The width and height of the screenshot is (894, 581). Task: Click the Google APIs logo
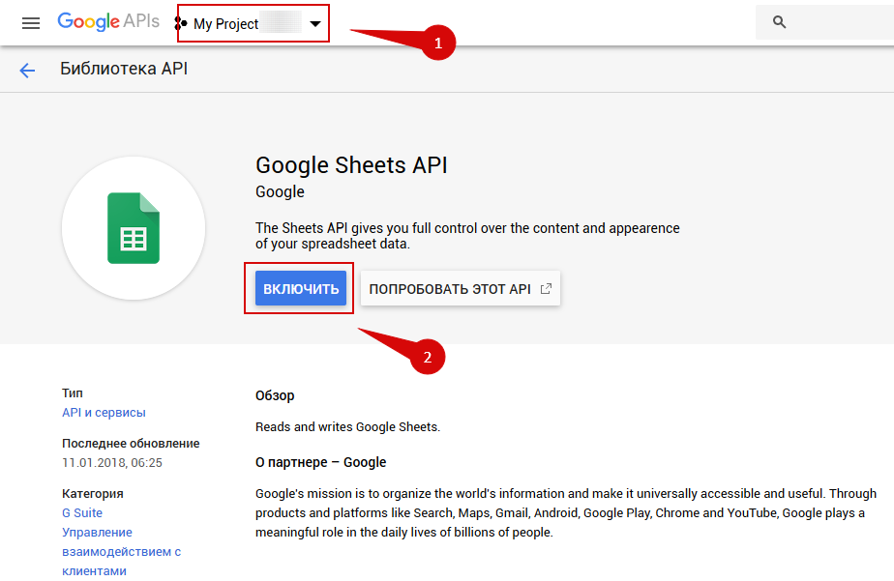pos(108,22)
